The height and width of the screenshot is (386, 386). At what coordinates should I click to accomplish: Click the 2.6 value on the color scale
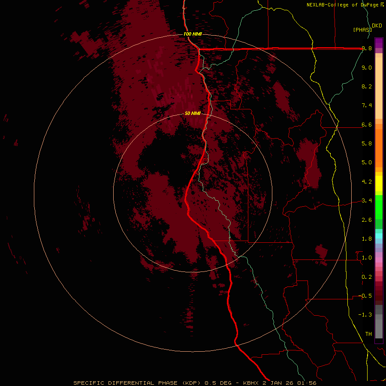pyautogui.click(x=367, y=220)
